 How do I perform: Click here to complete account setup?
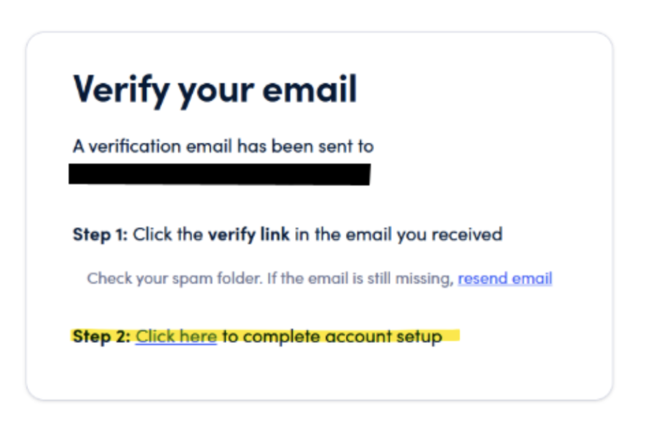coord(176,337)
